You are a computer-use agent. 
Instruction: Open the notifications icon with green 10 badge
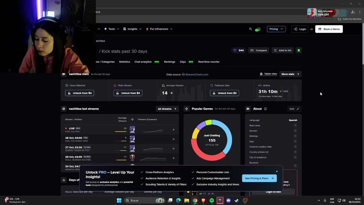click(258, 29)
